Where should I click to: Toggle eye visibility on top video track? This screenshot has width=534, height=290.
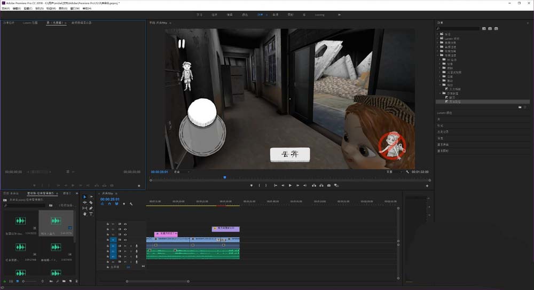(125, 224)
